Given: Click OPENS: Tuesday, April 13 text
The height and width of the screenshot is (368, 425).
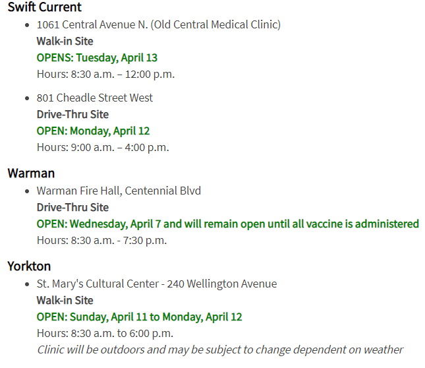Looking at the screenshot, I should [97, 58].
